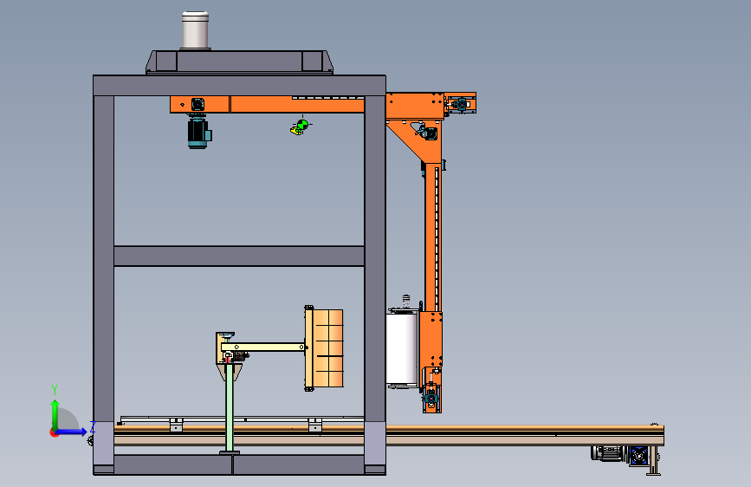
Task: Click the green Y axis arrow of the triad
Action: tap(55, 414)
